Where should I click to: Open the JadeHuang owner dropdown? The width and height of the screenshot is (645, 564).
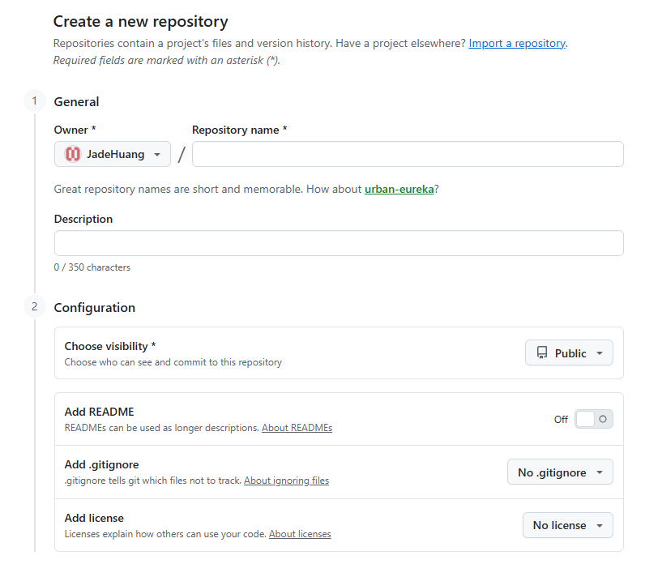click(x=113, y=154)
